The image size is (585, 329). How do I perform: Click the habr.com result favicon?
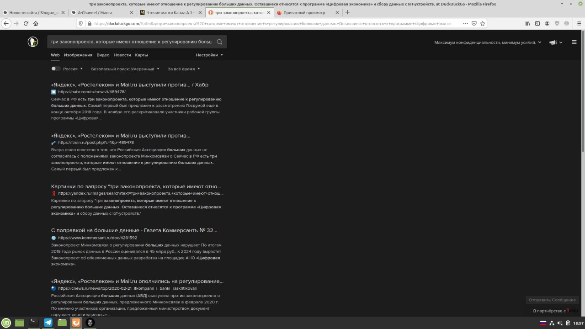tap(53, 92)
